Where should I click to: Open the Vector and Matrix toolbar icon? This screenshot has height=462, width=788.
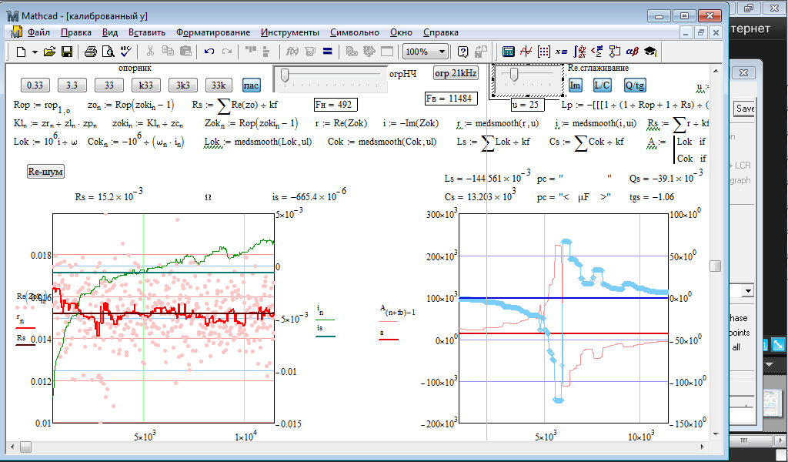(x=544, y=52)
